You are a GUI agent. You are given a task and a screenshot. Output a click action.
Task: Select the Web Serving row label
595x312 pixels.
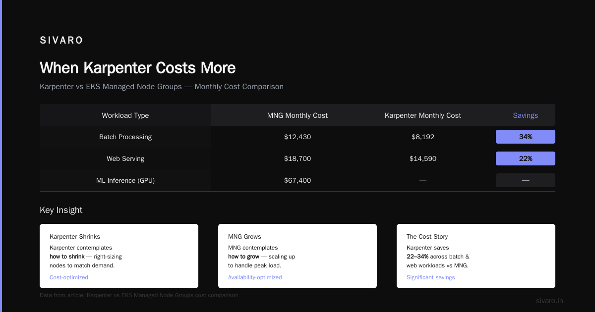pyautogui.click(x=125, y=158)
